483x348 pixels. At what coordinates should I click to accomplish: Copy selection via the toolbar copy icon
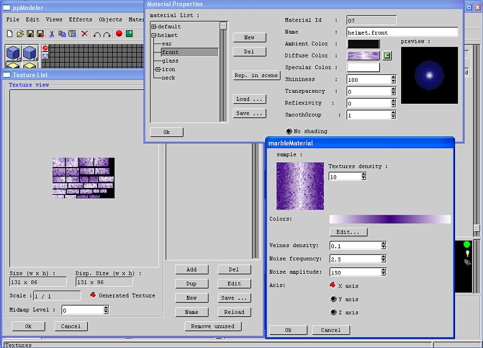(62, 34)
